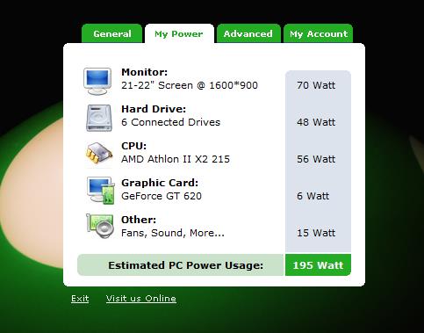This screenshot has height=333, width=424.
Task: Click the 'Graphic Card:' heading
Action: (160, 183)
